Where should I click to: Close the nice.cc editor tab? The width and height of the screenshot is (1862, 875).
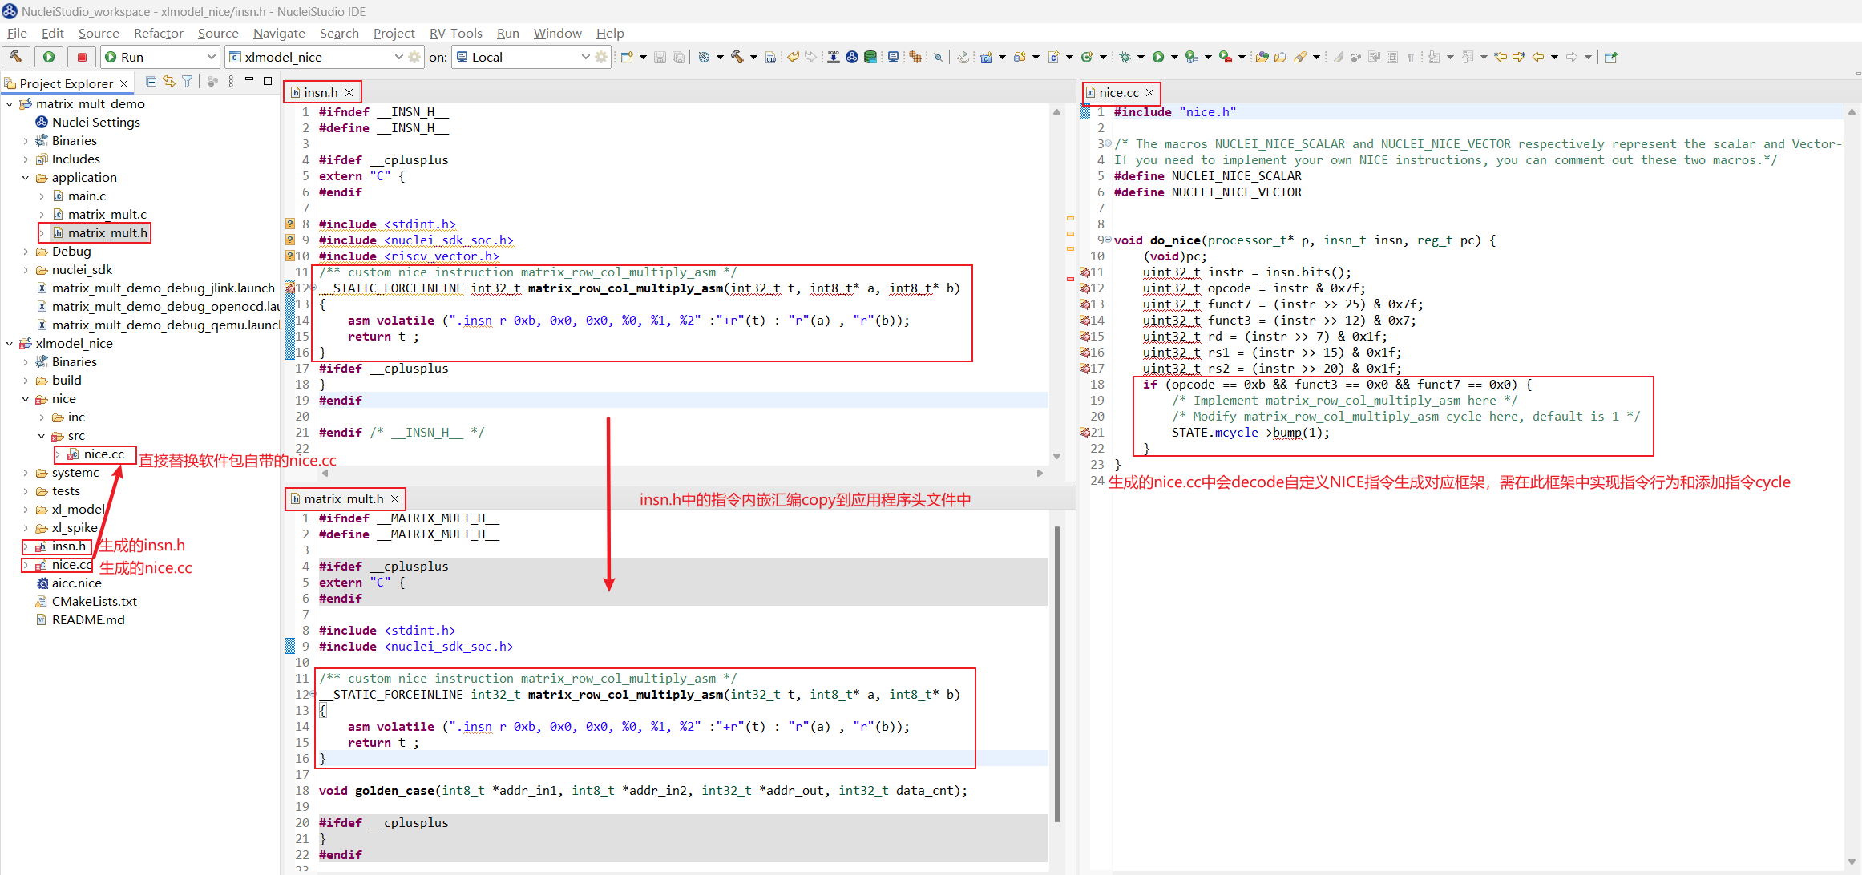[1149, 92]
